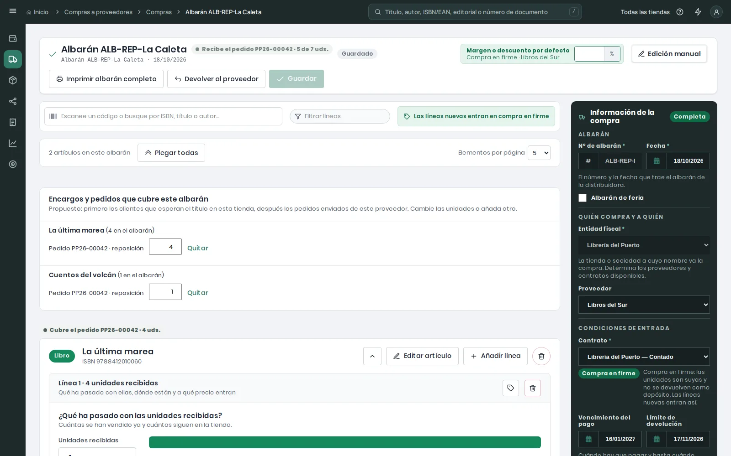Click the green units received progress bar
The image size is (731, 456).
[345, 442]
